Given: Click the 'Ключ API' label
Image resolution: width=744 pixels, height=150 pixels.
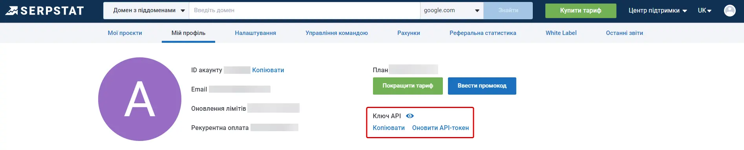Looking at the screenshot, I should 387,116.
